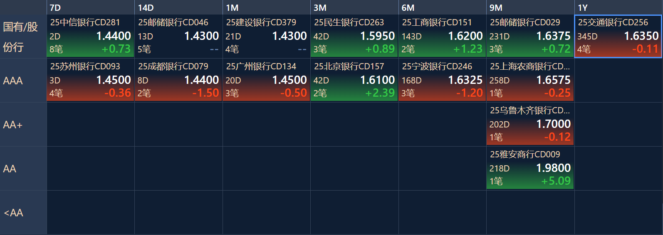663x235 pixels.
Task: Select the 1M tenor column header
Action: (266, 7)
